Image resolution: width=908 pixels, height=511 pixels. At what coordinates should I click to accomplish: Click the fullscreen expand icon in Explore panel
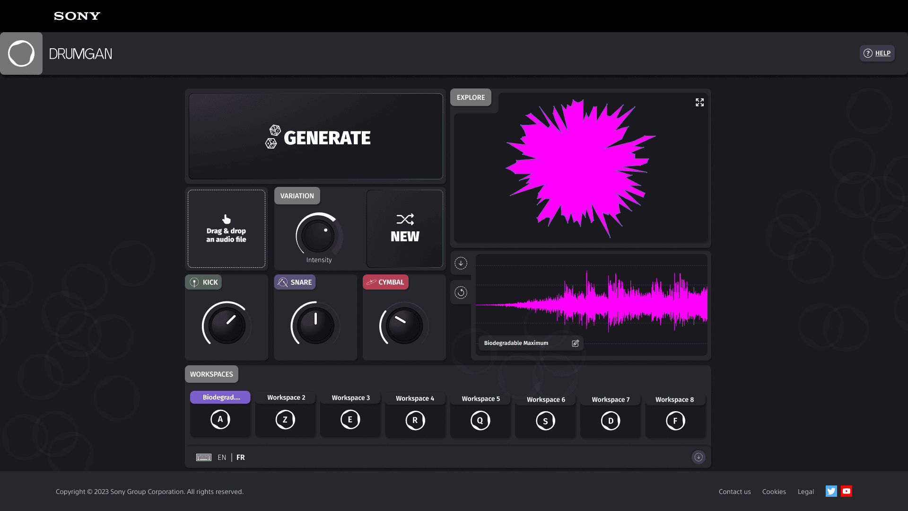coord(699,102)
